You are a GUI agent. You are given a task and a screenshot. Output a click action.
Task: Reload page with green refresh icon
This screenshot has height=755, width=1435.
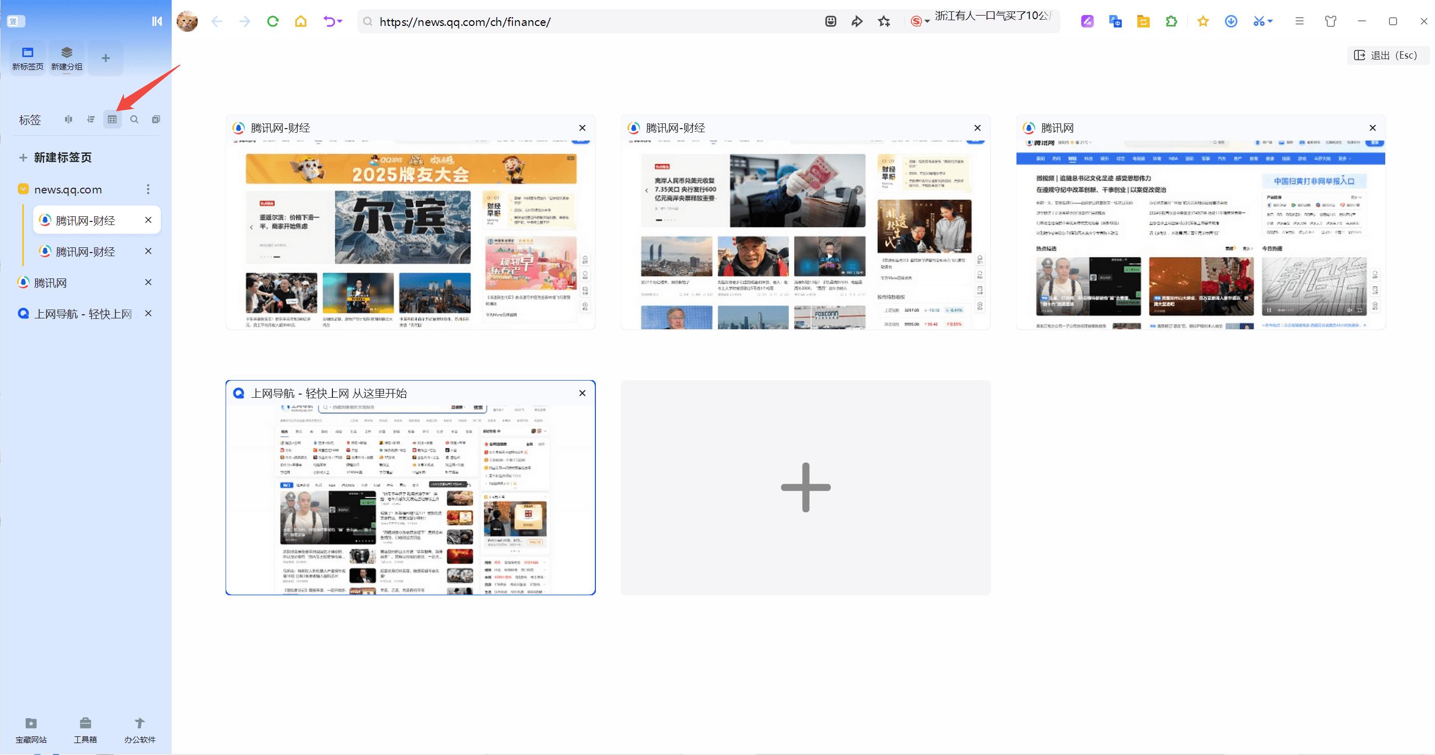272,21
